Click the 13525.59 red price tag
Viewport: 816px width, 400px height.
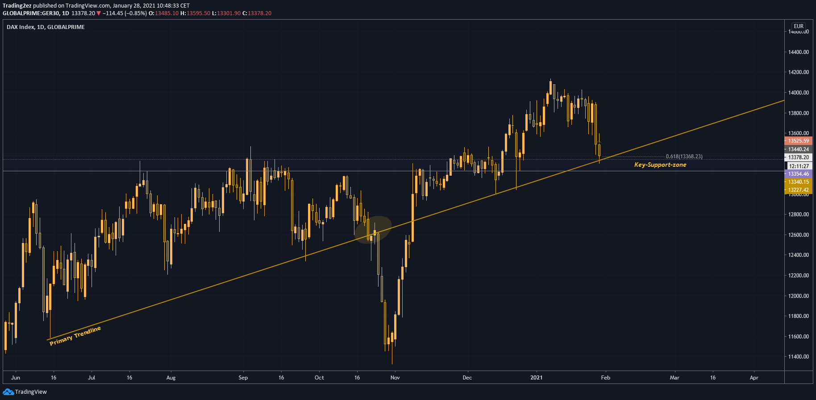pos(798,141)
